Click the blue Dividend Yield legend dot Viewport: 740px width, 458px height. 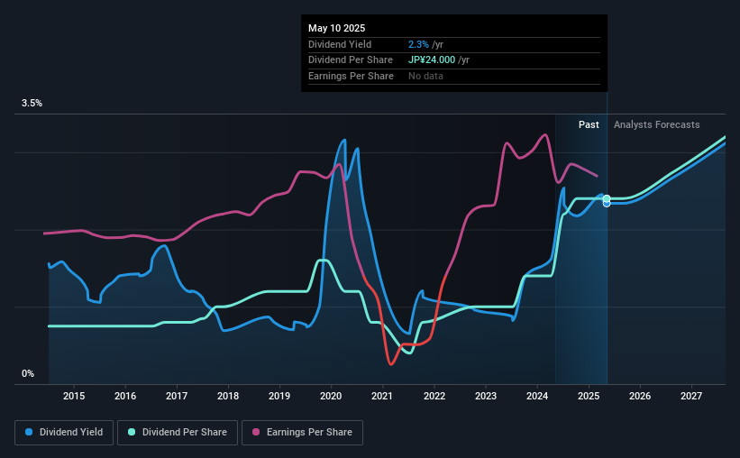click(x=29, y=432)
